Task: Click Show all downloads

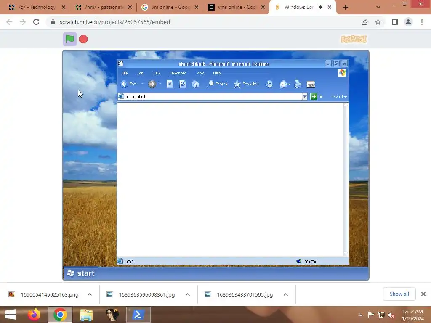Action: (399, 294)
